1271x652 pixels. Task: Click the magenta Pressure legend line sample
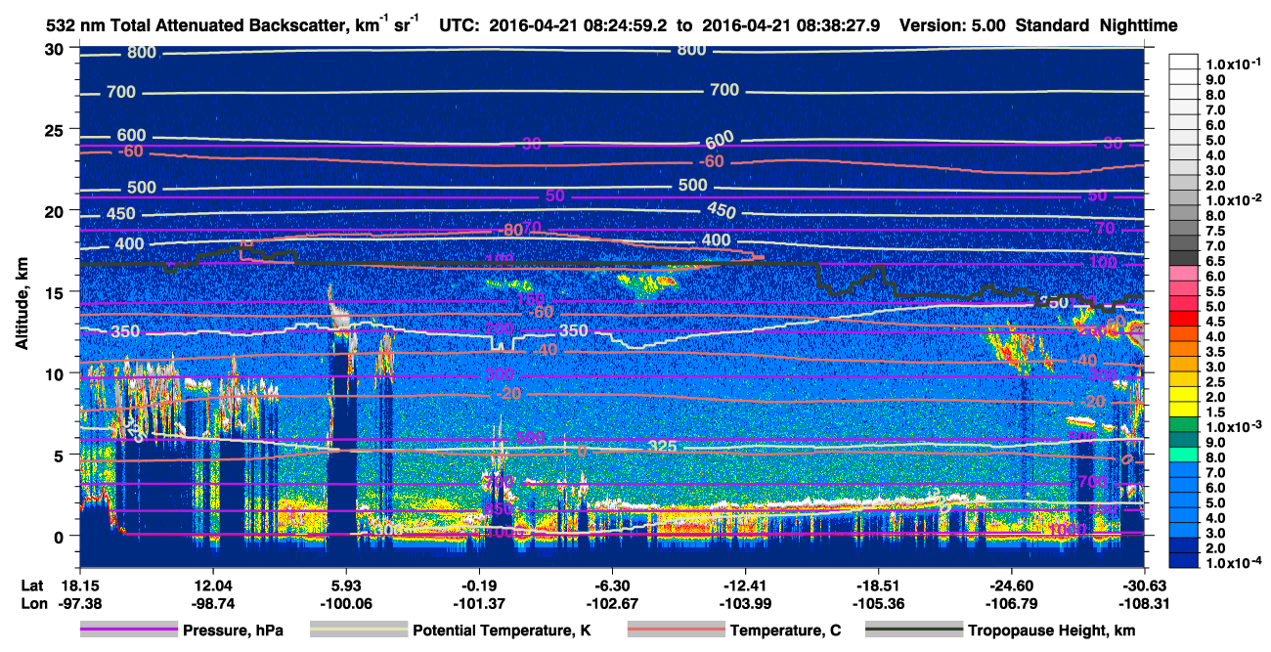129,630
